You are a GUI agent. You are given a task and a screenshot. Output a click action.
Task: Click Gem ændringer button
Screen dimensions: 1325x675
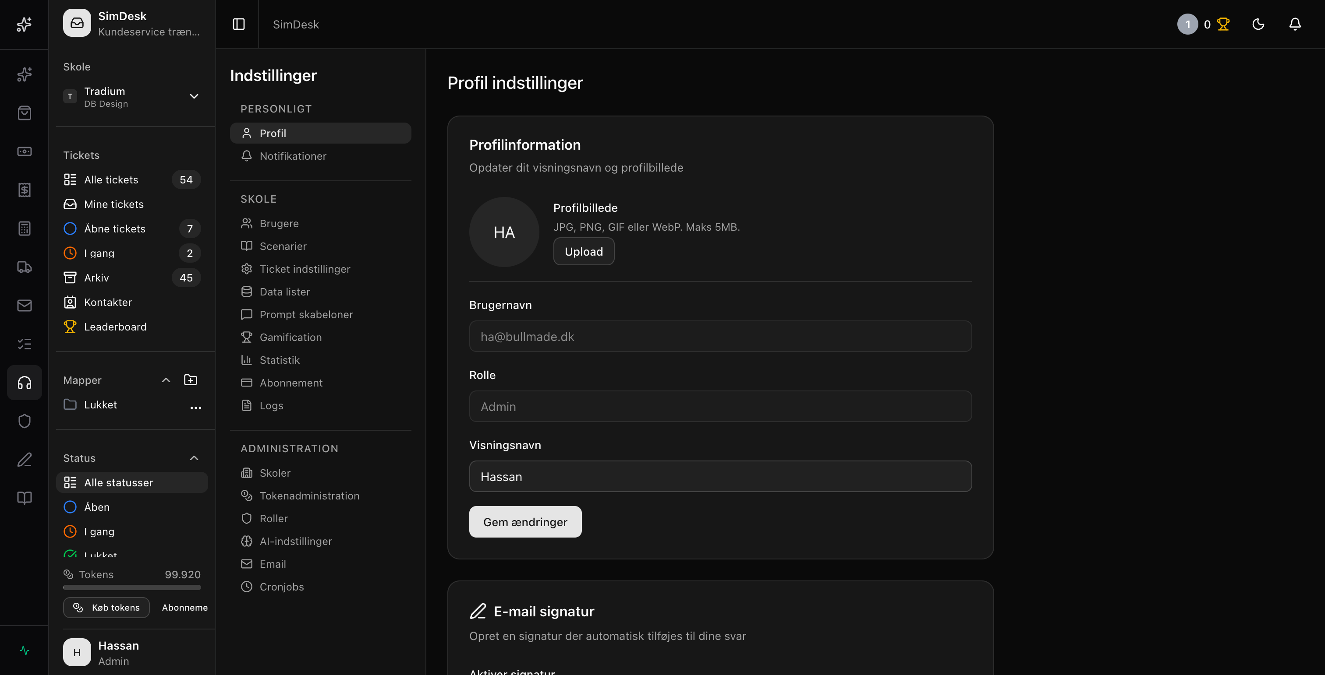click(525, 522)
